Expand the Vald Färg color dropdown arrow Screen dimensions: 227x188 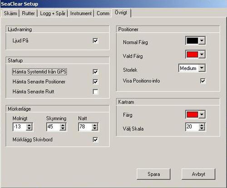(x=202, y=54)
